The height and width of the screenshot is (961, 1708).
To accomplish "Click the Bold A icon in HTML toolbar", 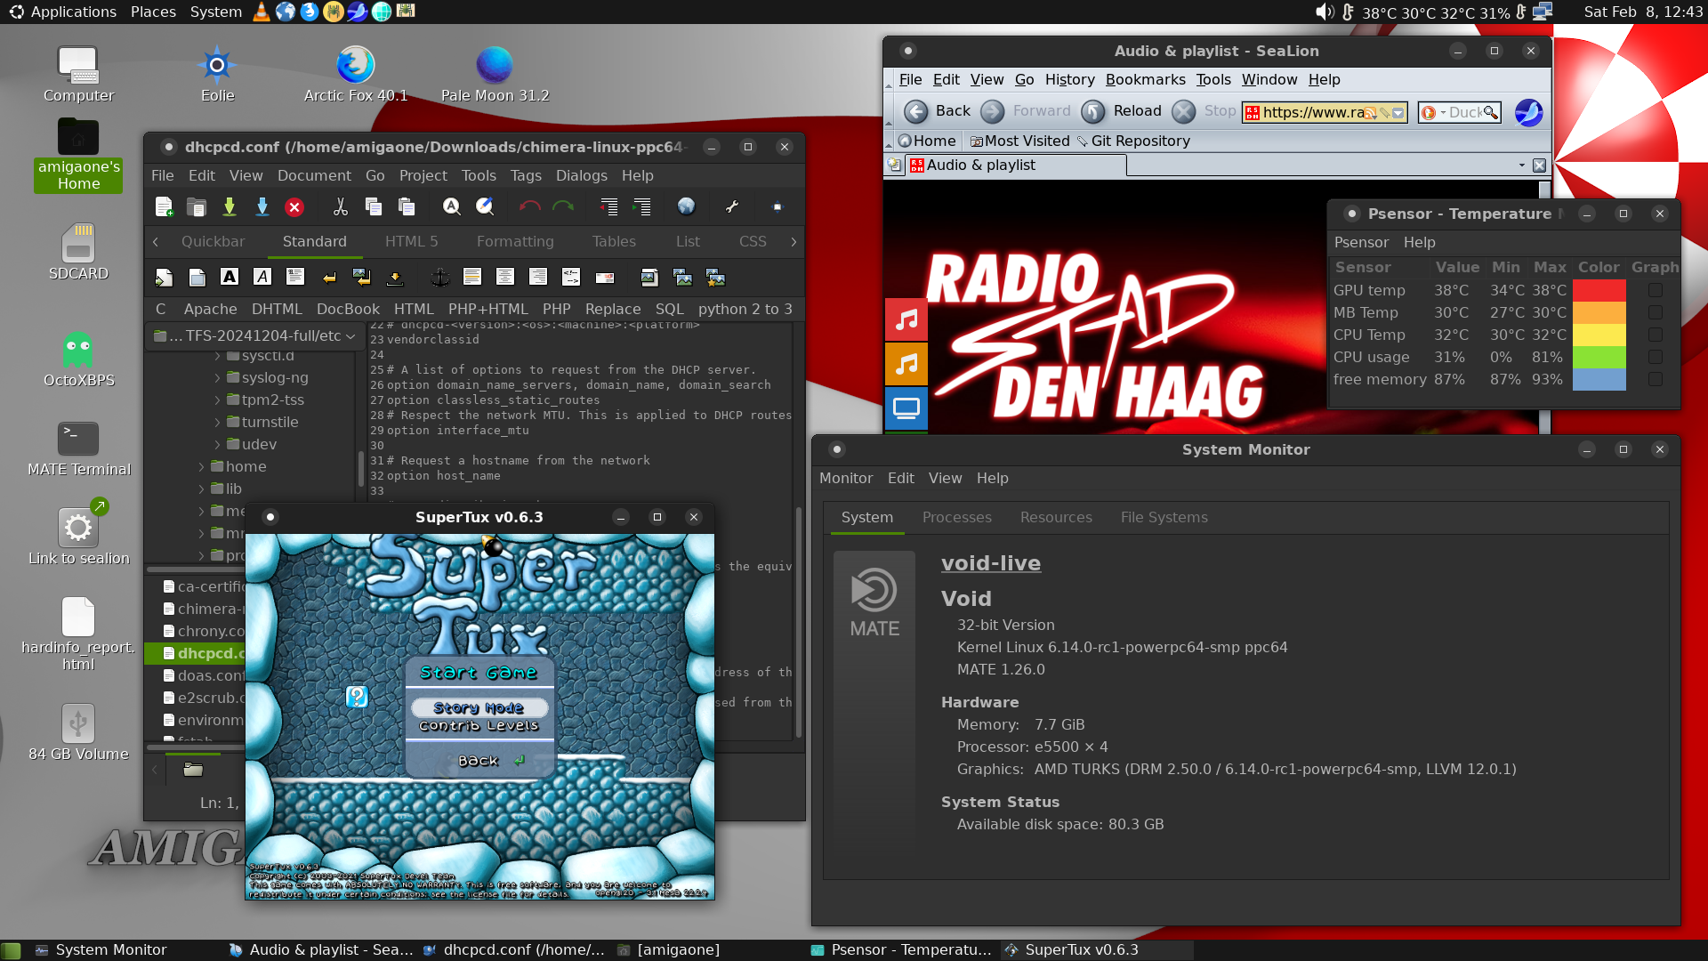I will click(x=230, y=277).
